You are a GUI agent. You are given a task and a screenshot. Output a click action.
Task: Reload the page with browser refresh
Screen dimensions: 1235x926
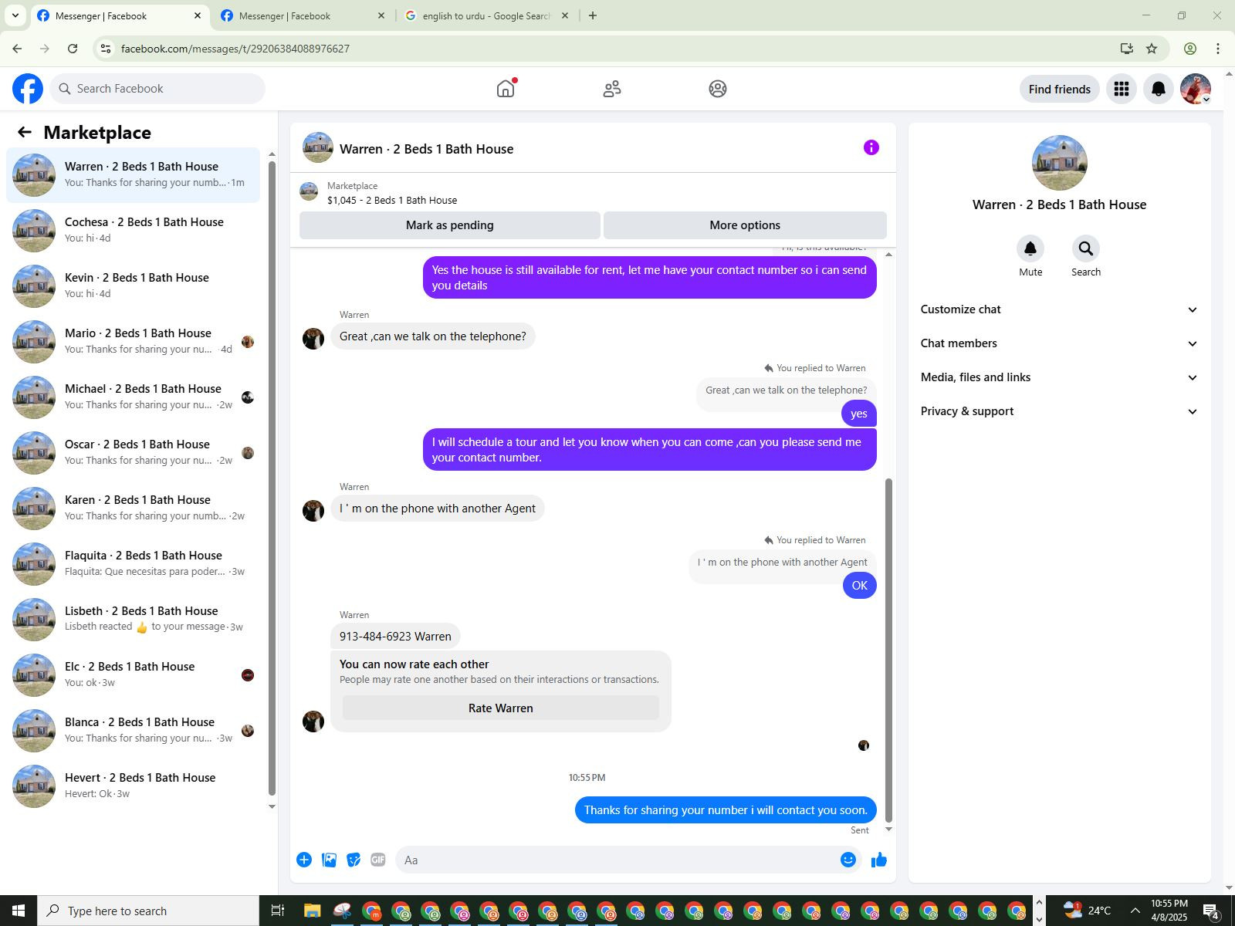pyautogui.click(x=73, y=49)
